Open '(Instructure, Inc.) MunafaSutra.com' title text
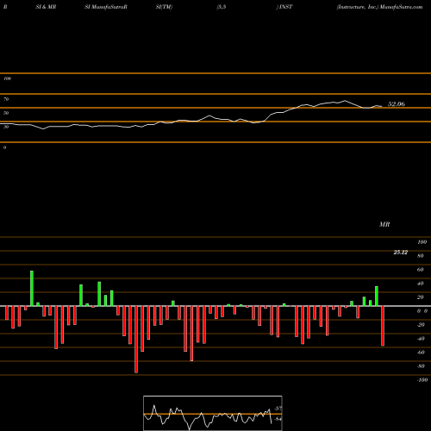The width and height of the screenshot is (431, 431). click(379, 7)
